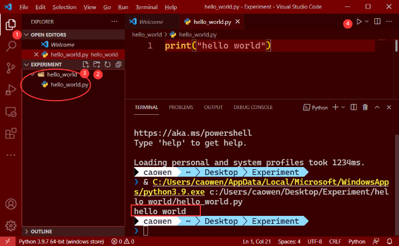Maximize the terminal panel size

click(377, 107)
